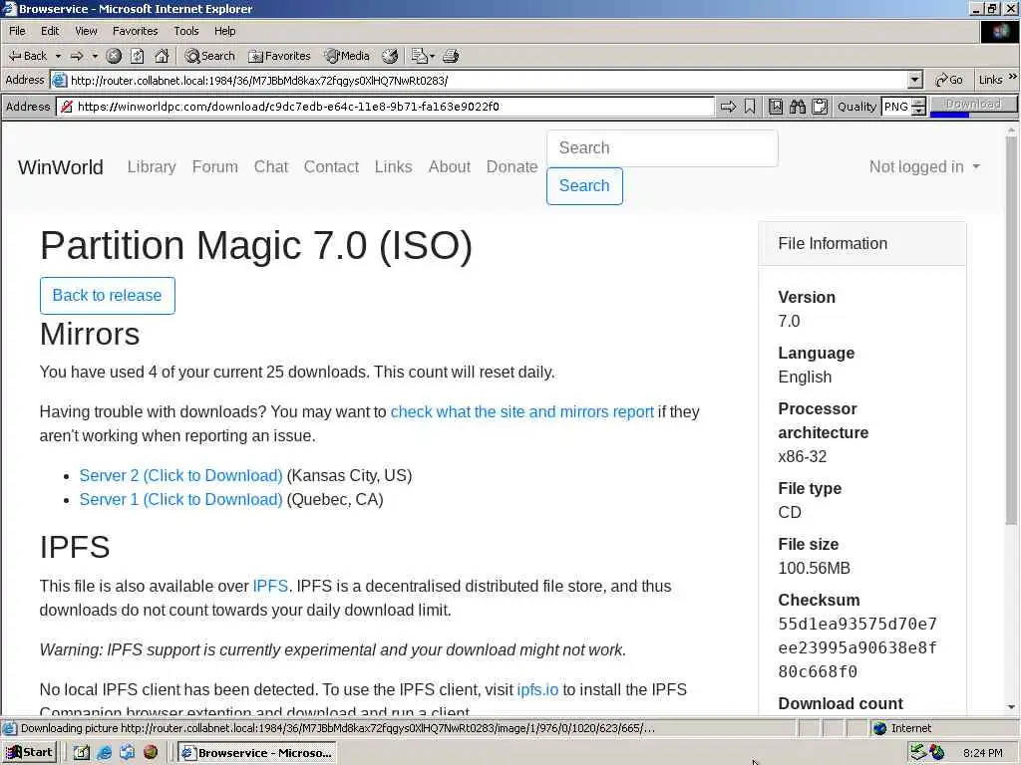Open the Edit menu
The width and height of the screenshot is (1021, 765).
point(50,31)
